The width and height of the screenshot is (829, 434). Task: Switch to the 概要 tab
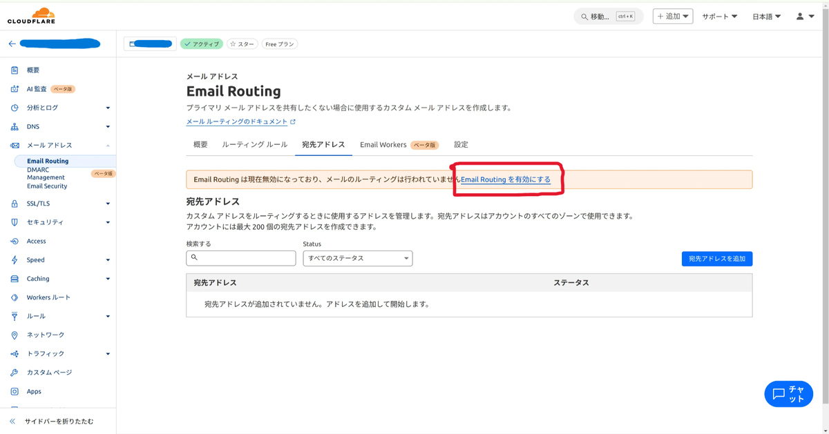200,144
